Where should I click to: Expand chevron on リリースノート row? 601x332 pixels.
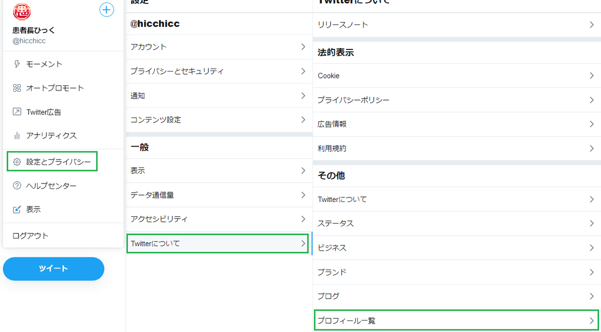591,24
